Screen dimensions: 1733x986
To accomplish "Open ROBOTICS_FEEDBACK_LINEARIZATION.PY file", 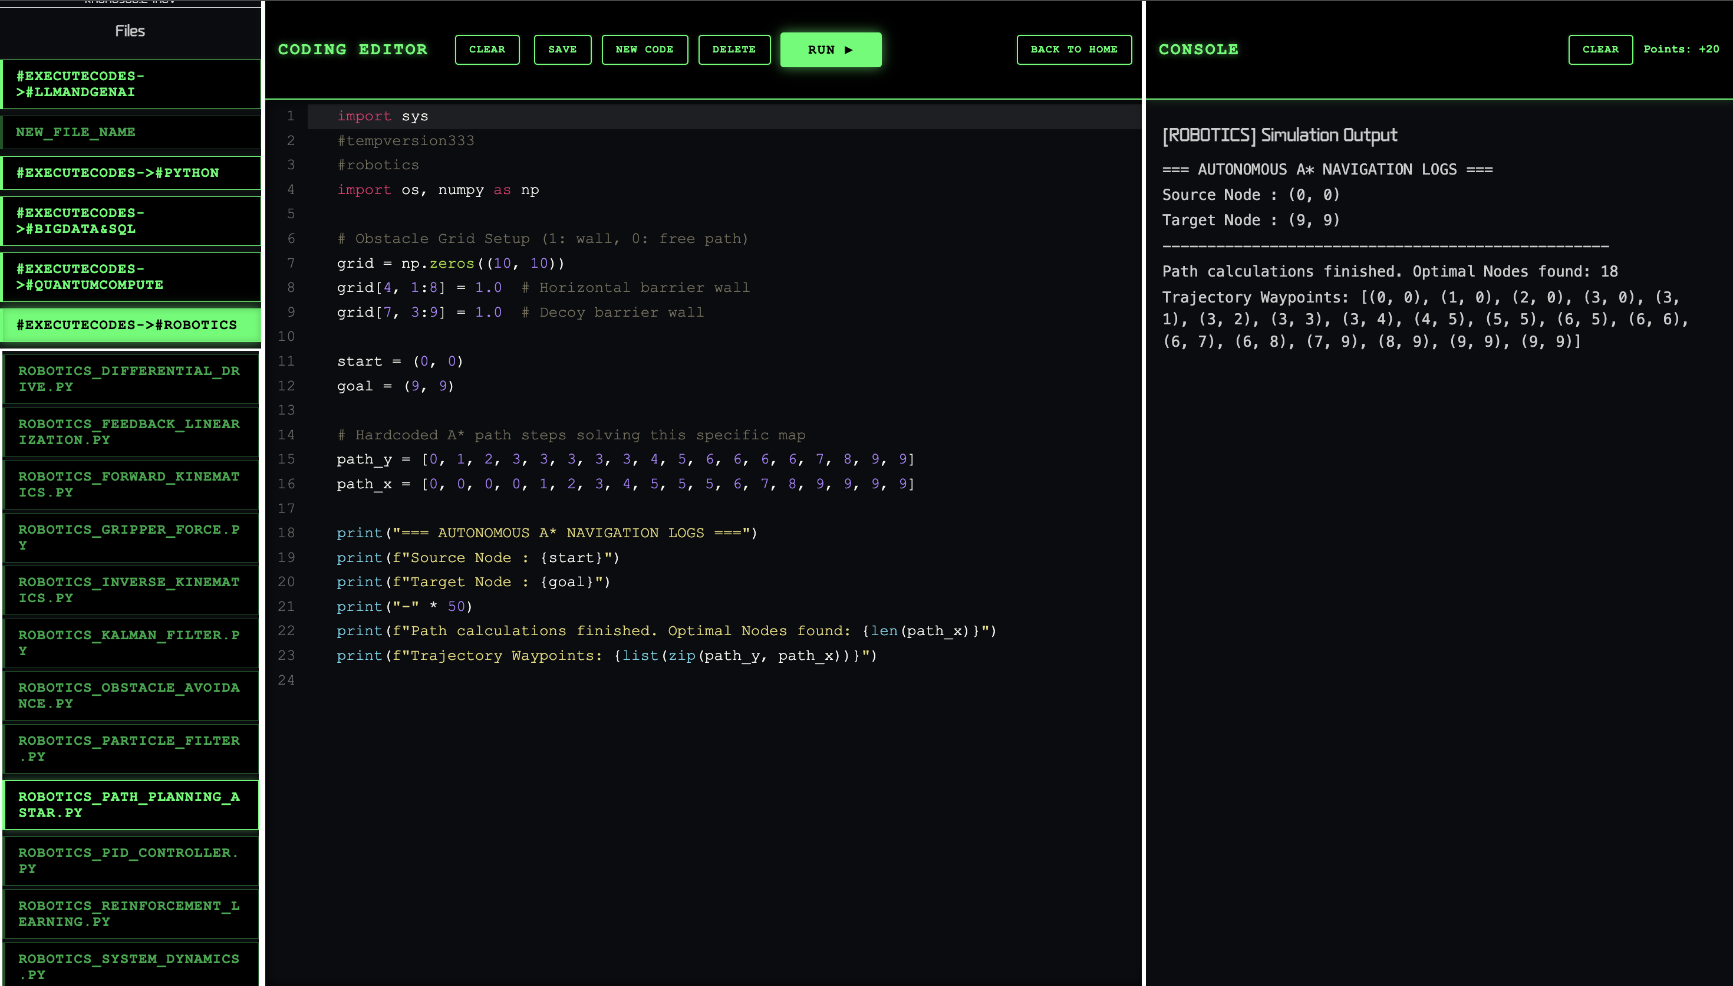I will coord(131,432).
